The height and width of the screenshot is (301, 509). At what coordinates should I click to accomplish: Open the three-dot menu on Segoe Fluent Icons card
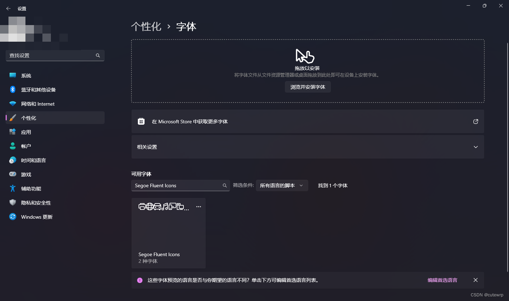point(199,207)
